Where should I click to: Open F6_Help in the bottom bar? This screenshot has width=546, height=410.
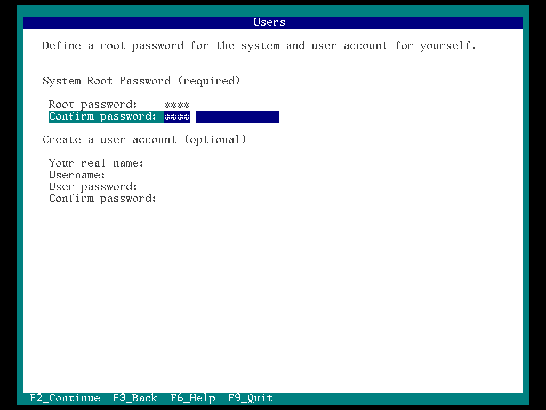pyautogui.click(x=193, y=398)
